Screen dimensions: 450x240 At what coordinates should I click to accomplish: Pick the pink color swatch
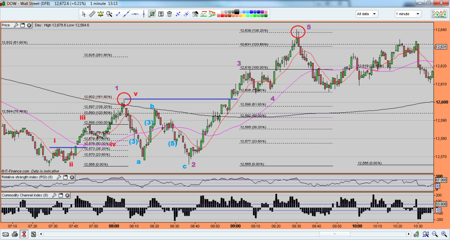[266, 11]
